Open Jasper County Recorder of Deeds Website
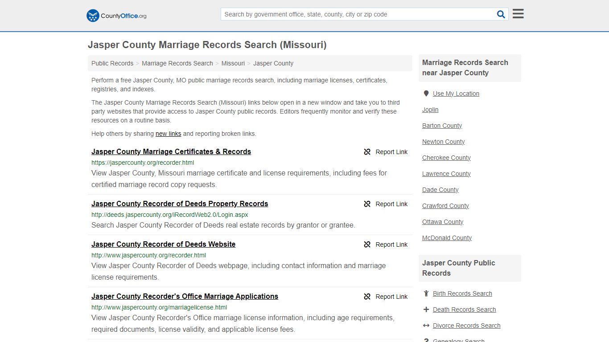This screenshot has height=342, width=609. (x=164, y=244)
